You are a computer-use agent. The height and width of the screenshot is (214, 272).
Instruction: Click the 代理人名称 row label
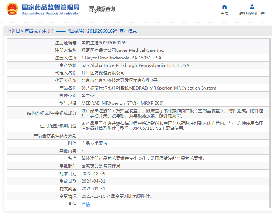click(66, 73)
